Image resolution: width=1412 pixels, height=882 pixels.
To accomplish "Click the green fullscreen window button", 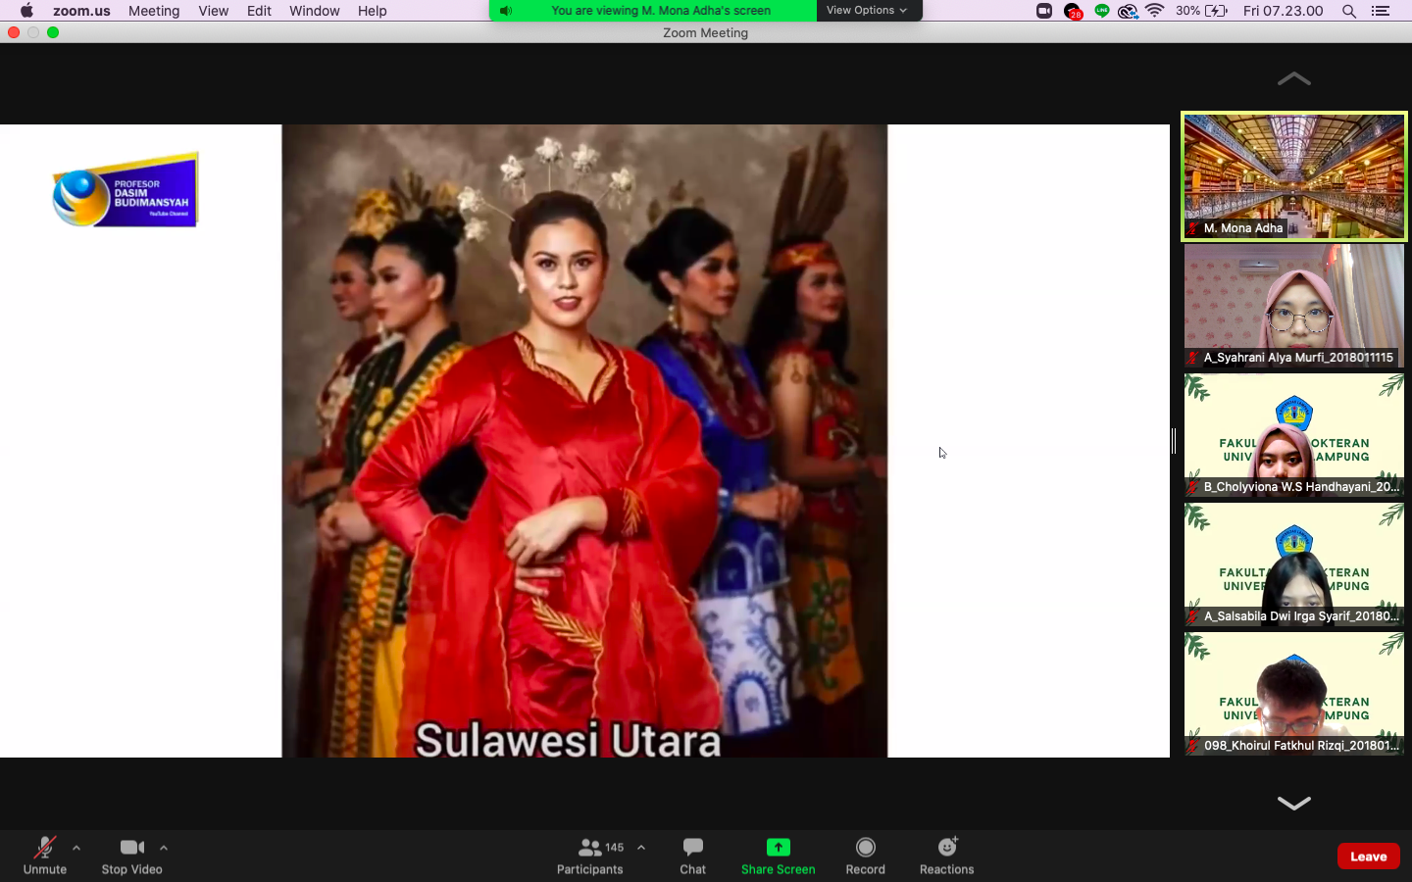I will click(53, 32).
